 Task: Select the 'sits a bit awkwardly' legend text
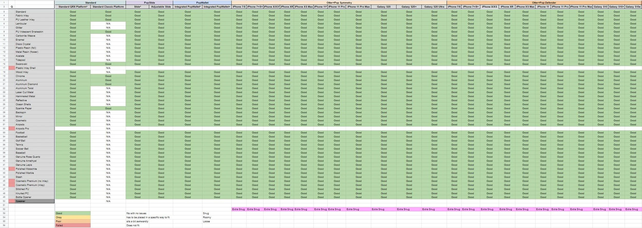point(137,221)
